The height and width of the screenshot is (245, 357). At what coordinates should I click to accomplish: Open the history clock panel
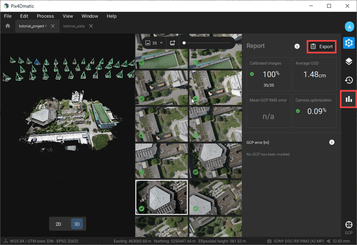349,80
